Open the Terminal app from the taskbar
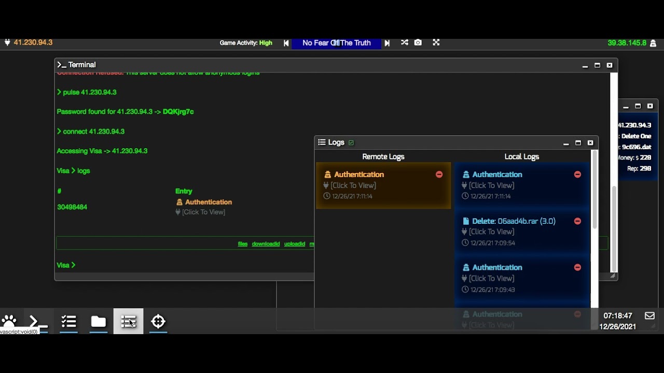The height and width of the screenshot is (373, 664). pos(38,322)
